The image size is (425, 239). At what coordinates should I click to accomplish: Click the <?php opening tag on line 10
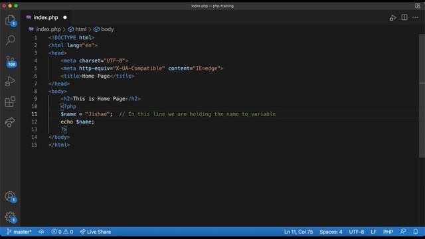[68, 106]
